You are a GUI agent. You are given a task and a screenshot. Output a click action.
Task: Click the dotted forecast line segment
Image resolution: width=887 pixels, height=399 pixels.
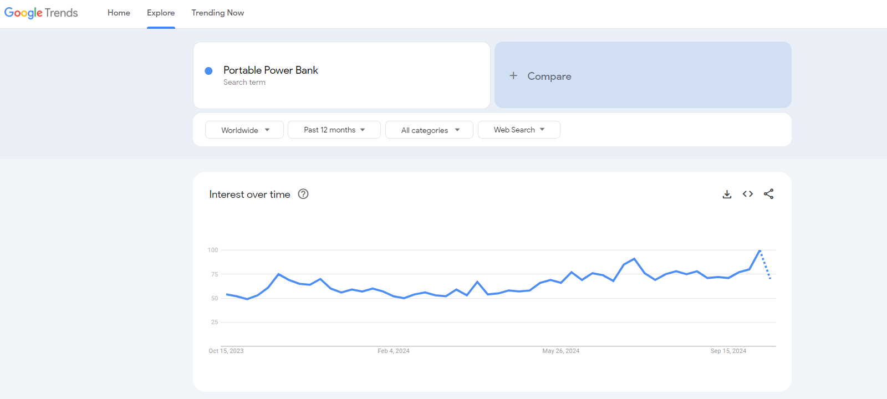tap(765, 265)
